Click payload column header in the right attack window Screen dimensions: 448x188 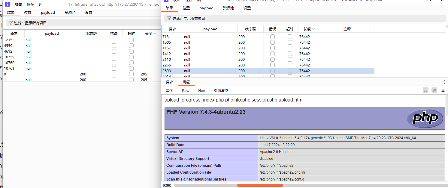click(210, 29)
